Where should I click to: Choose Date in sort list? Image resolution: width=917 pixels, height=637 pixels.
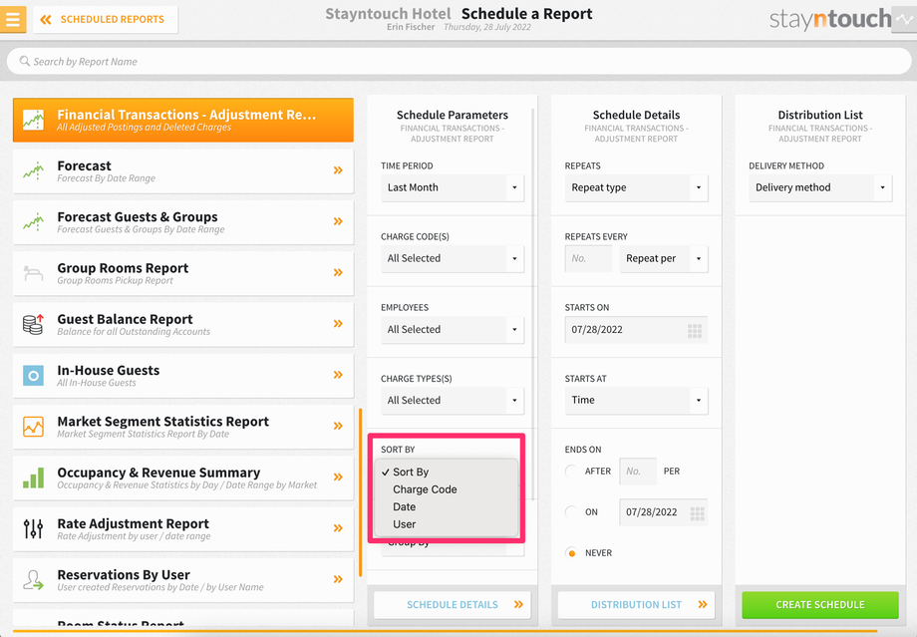pyautogui.click(x=447, y=507)
